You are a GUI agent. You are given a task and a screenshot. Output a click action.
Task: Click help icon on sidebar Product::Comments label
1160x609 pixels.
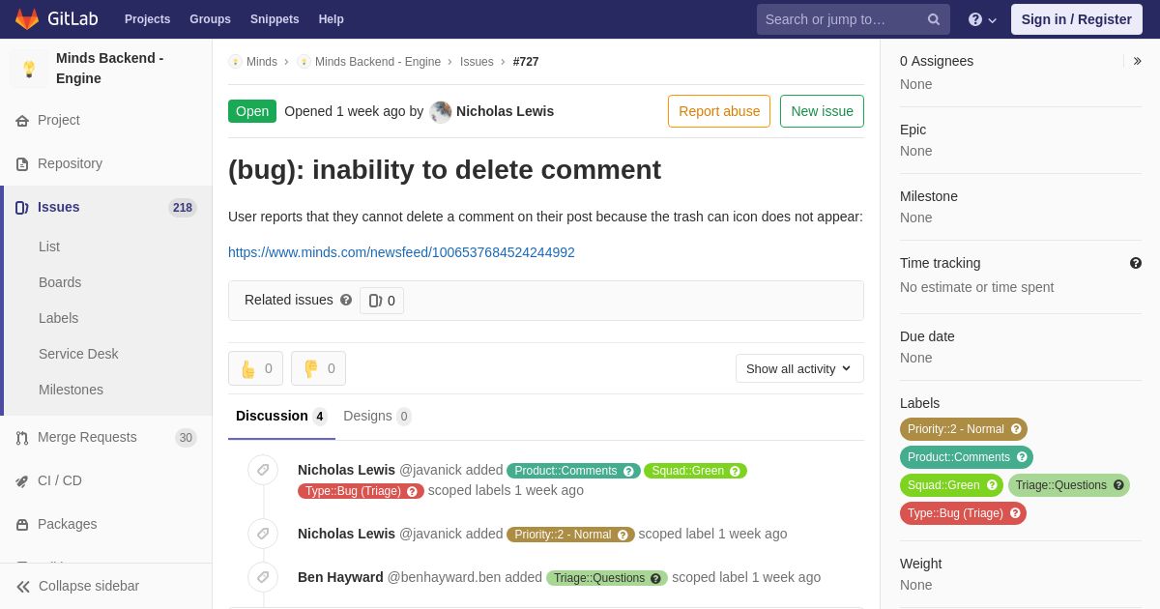(1022, 457)
